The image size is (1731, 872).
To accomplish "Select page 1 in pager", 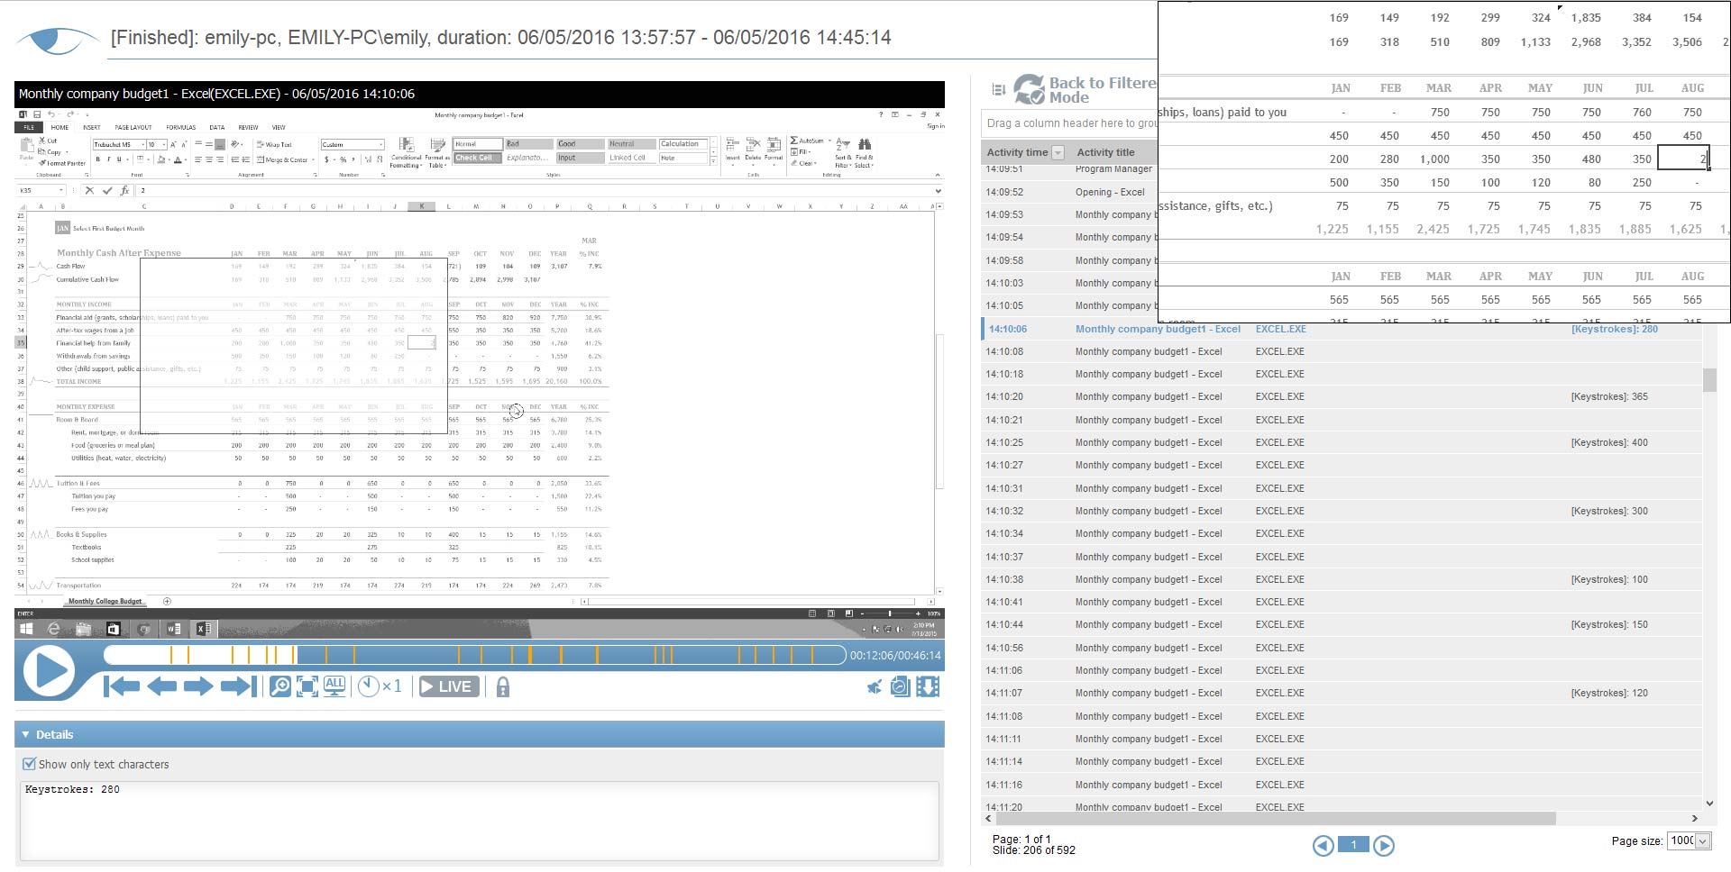I will click(1353, 845).
